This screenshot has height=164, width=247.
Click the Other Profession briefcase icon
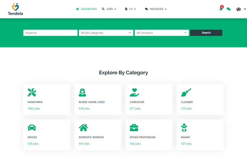point(134,127)
